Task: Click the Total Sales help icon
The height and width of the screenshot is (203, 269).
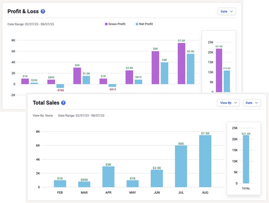Action: click(x=63, y=103)
